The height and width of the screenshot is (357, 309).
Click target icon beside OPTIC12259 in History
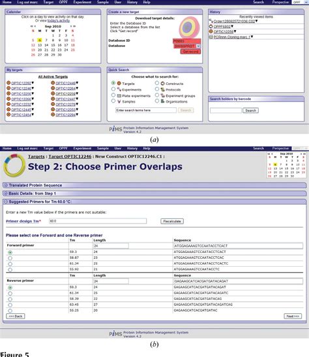(211, 31)
